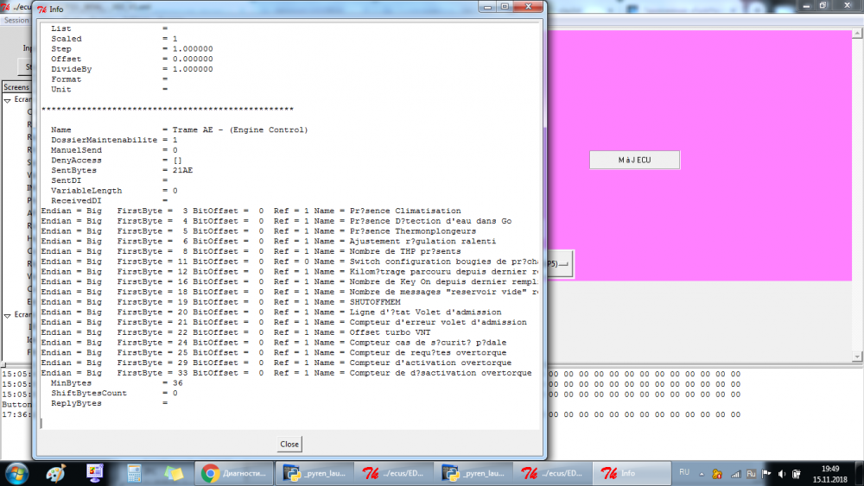The image size is (864, 486).
Task: Open the clock showing 19:49
Action: (830, 474)
